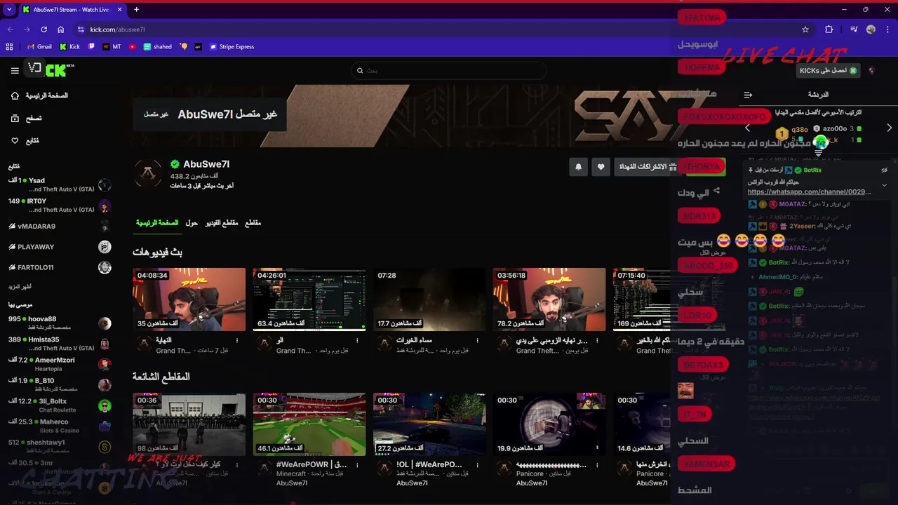Show next leaderboard page arrow
The height and width of the screenshot is (505, 898).
890,128
